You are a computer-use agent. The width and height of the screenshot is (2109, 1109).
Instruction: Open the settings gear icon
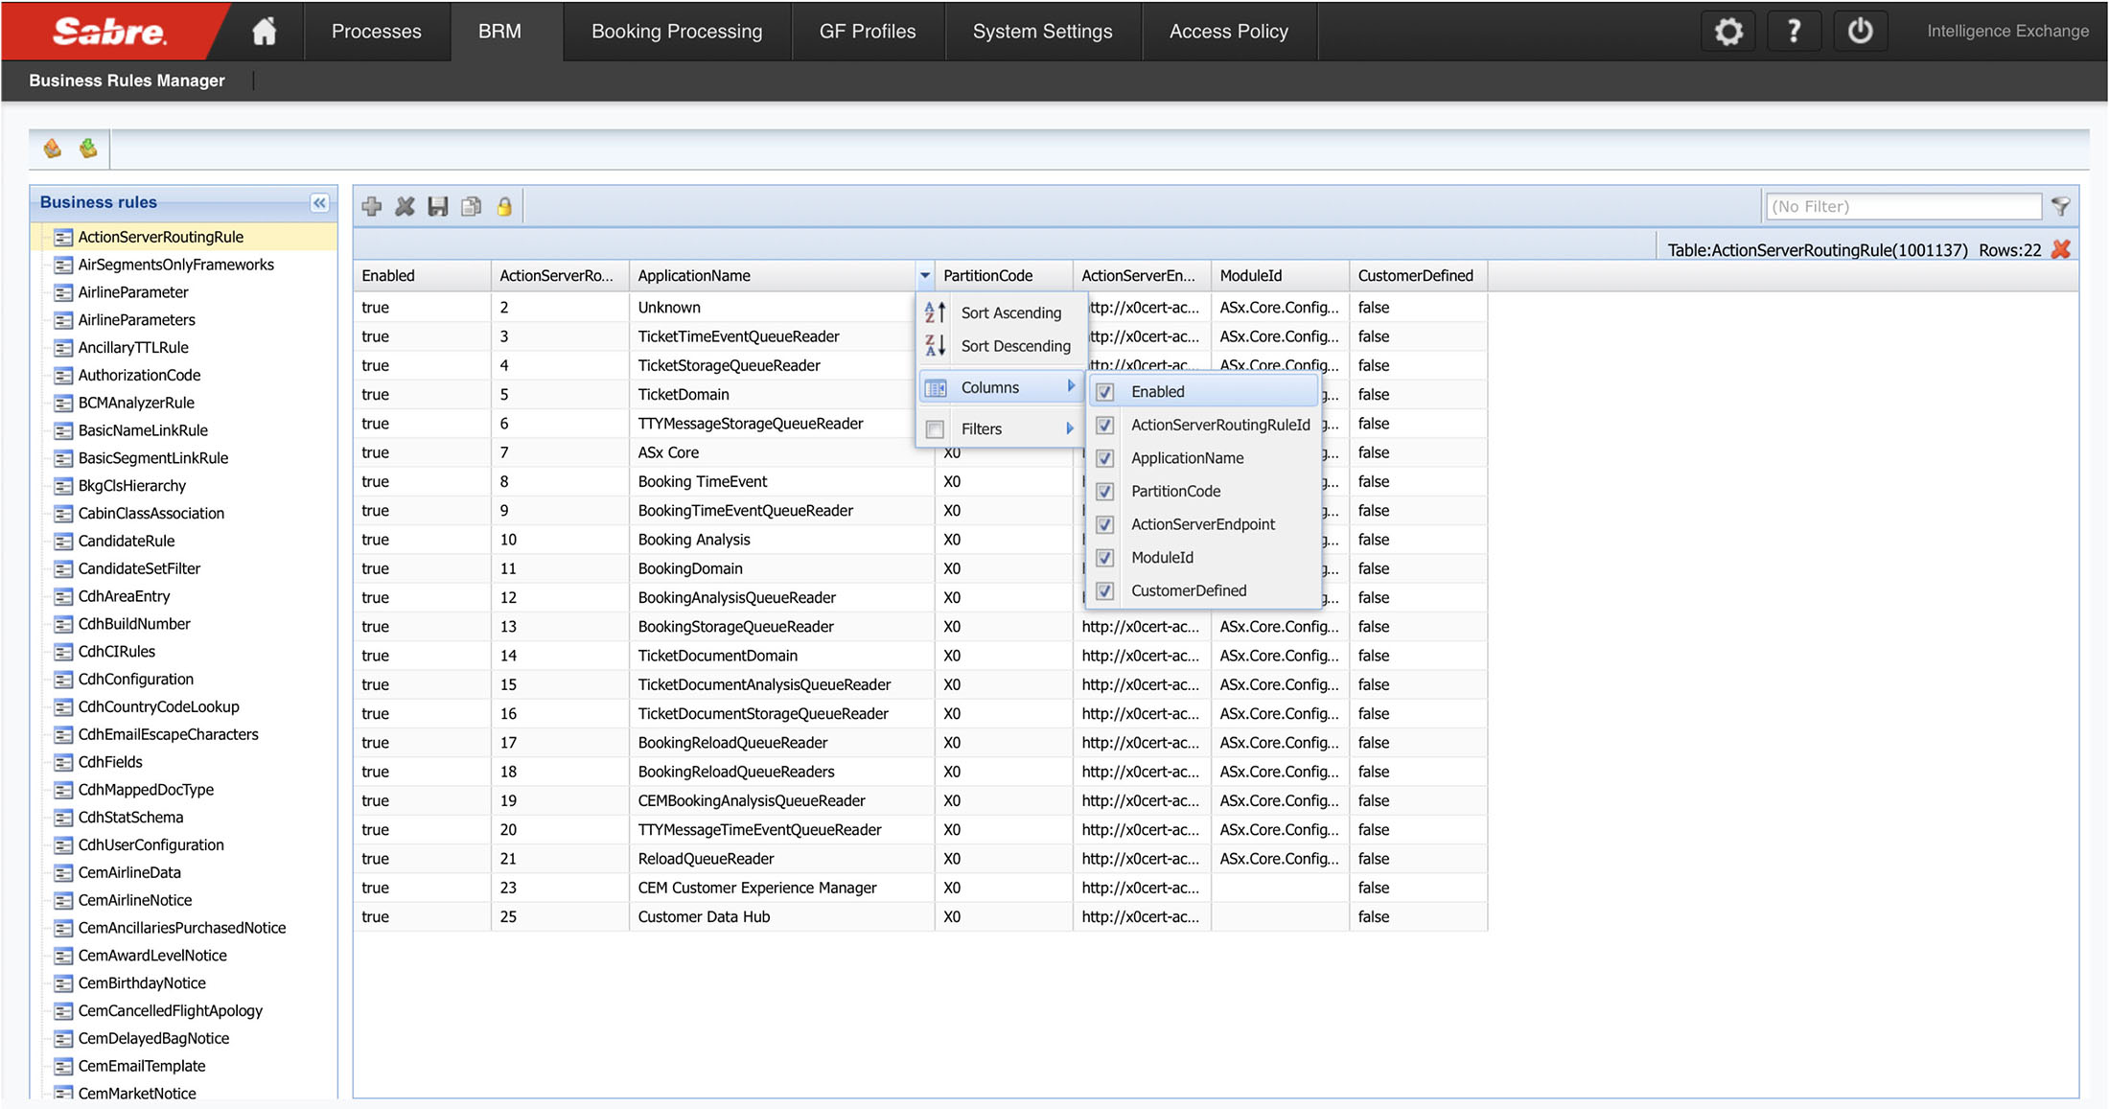[x=1728, y=32]
